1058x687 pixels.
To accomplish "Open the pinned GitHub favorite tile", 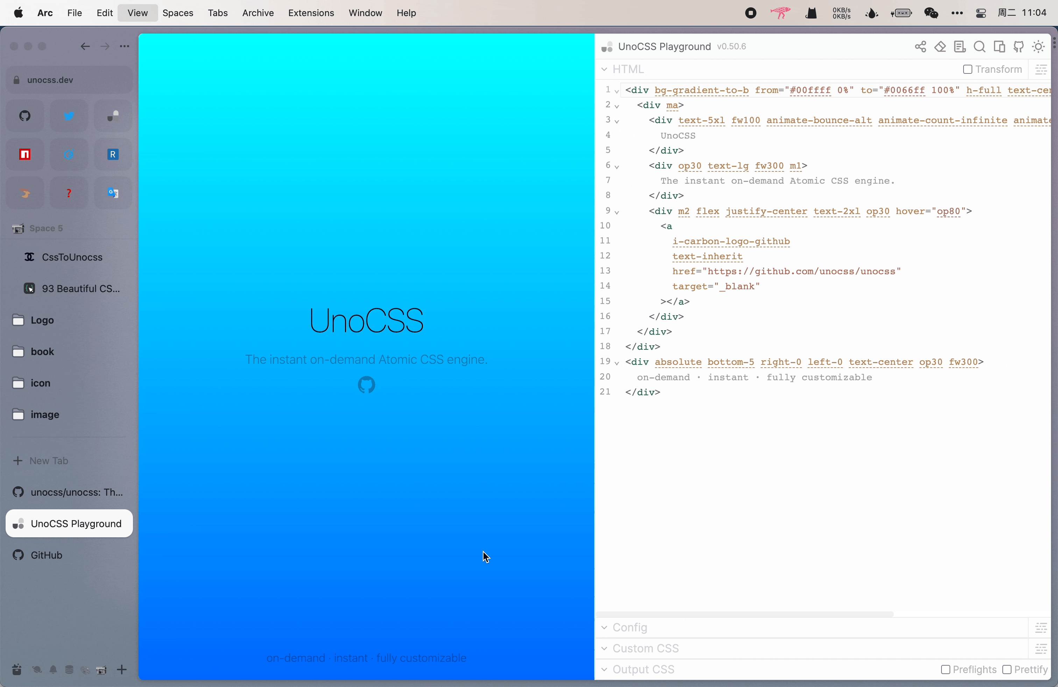I will [25, 116].
